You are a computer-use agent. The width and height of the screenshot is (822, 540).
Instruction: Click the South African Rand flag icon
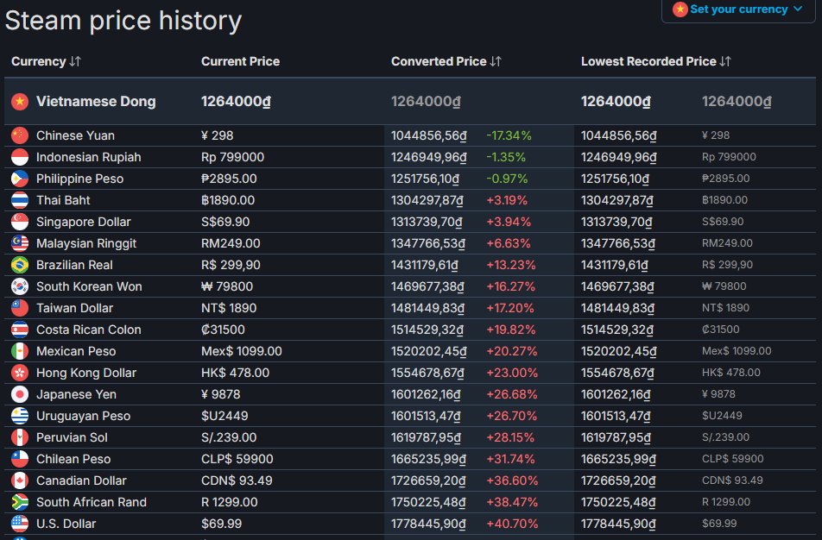pos(20,502)
